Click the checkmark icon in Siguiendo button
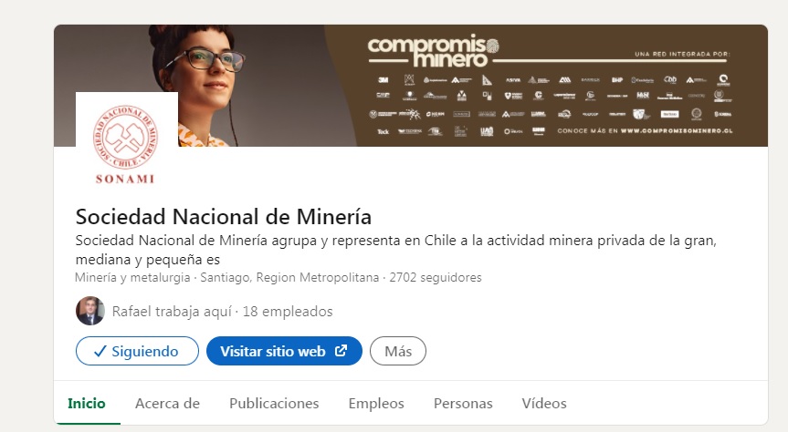This screenshot has width=788, height=432. point(100,351)
